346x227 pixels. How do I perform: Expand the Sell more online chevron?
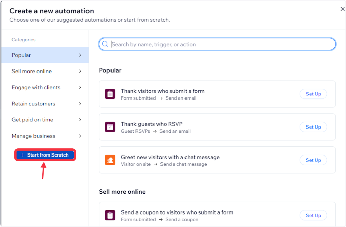80,71
